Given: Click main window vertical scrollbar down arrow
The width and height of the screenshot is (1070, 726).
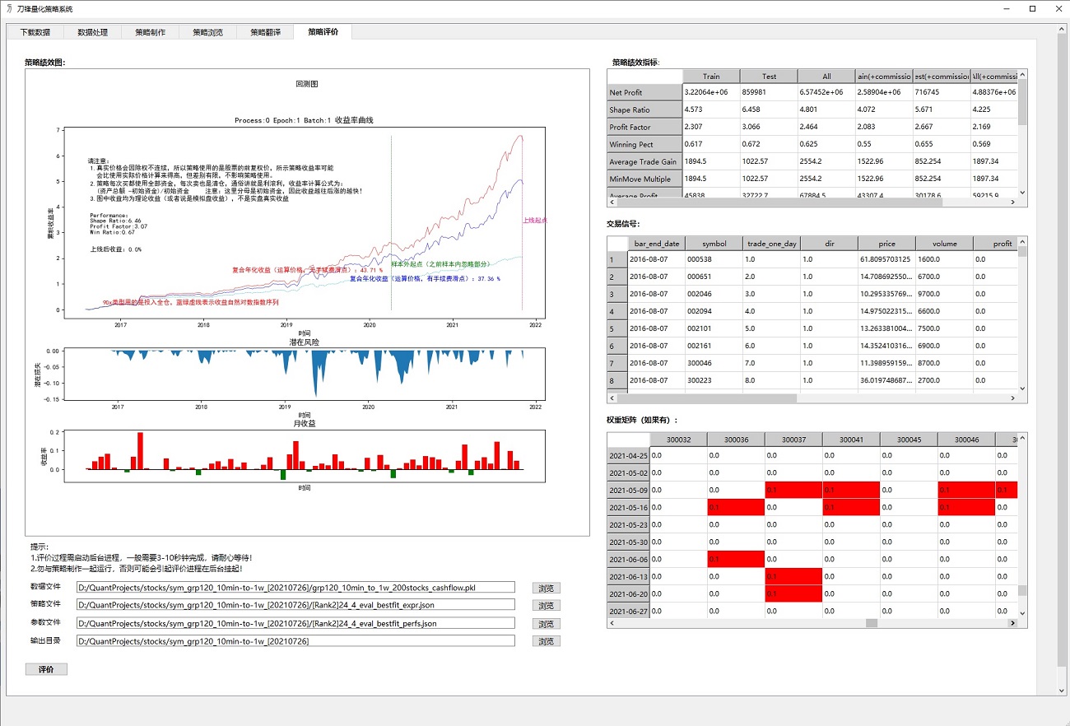Looking at the screenshot, I should [x=1062, y=691].
